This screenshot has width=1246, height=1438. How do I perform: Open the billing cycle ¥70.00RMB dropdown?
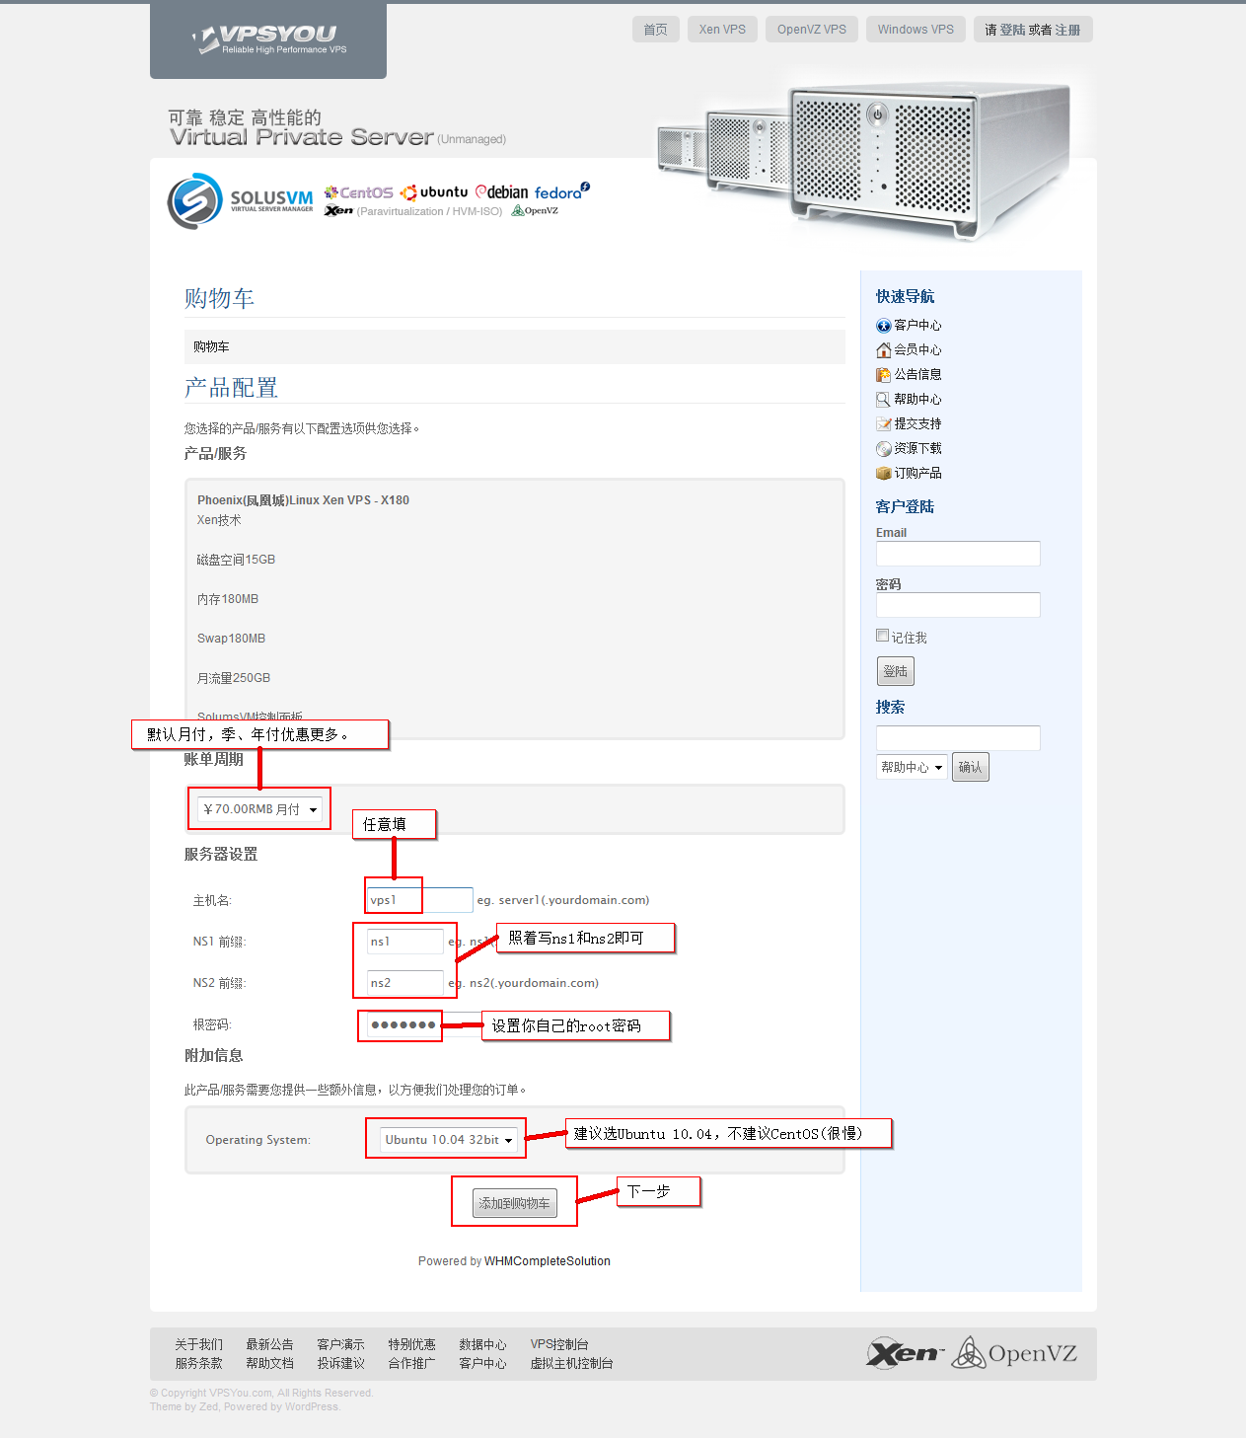[260, 809]
